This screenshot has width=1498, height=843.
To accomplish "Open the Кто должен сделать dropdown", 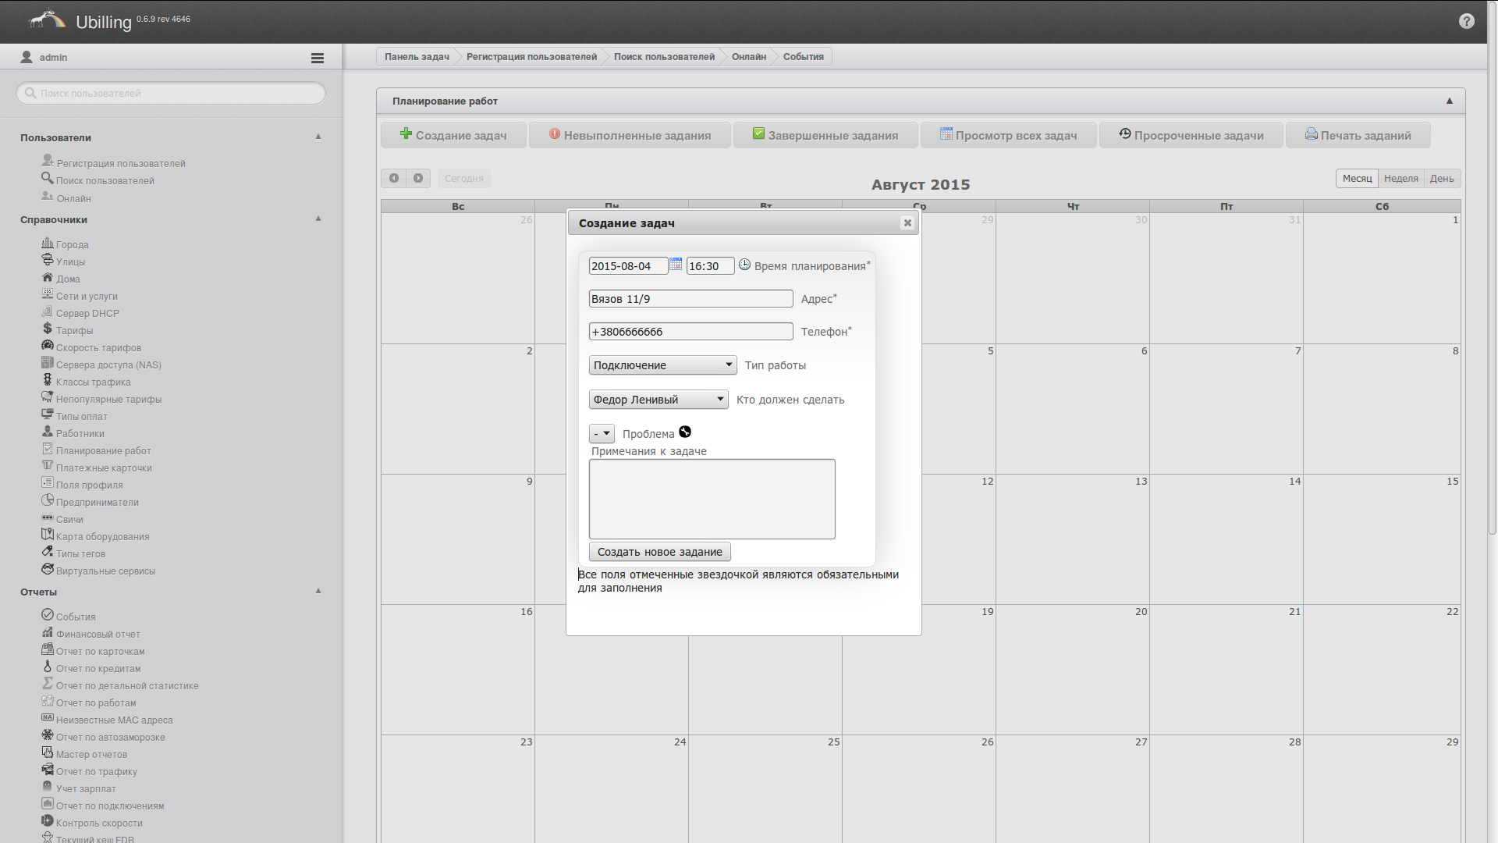I will pos(658,399).
